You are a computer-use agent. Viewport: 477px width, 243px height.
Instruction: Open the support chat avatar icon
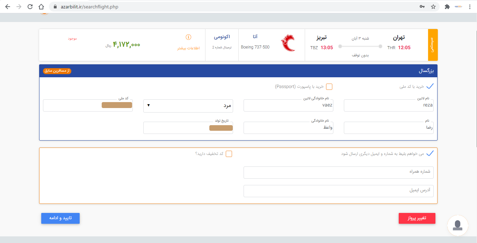tap(457, 225)
